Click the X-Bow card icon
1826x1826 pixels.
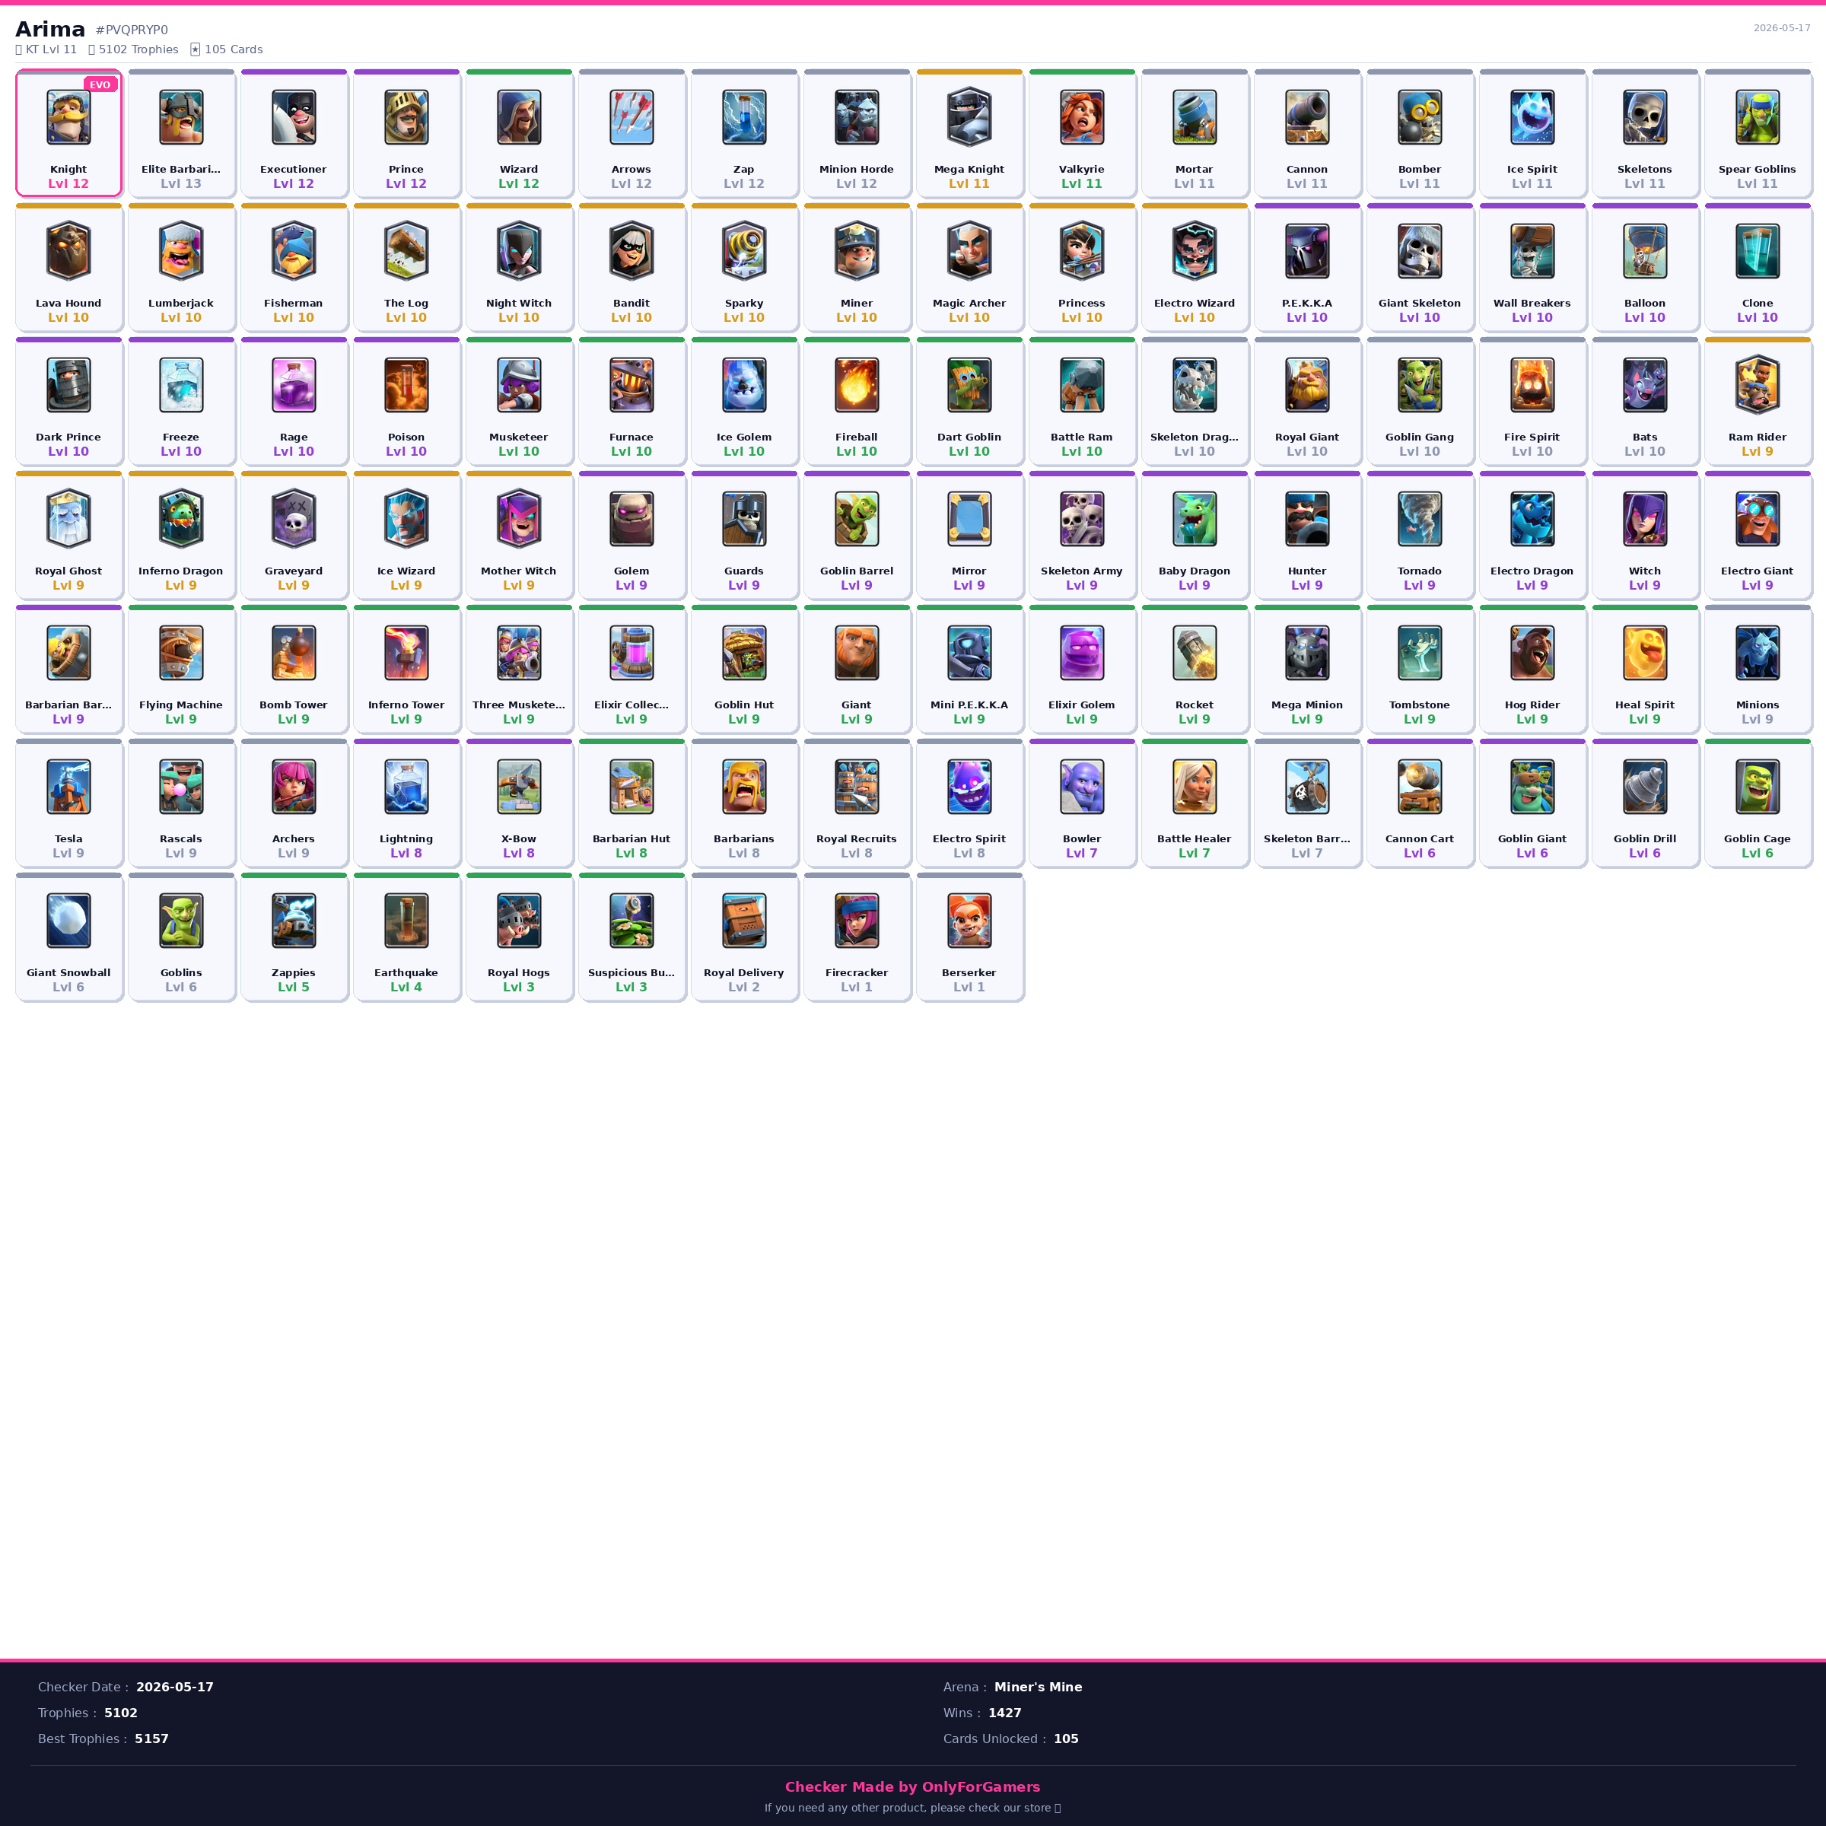[519, 787]
